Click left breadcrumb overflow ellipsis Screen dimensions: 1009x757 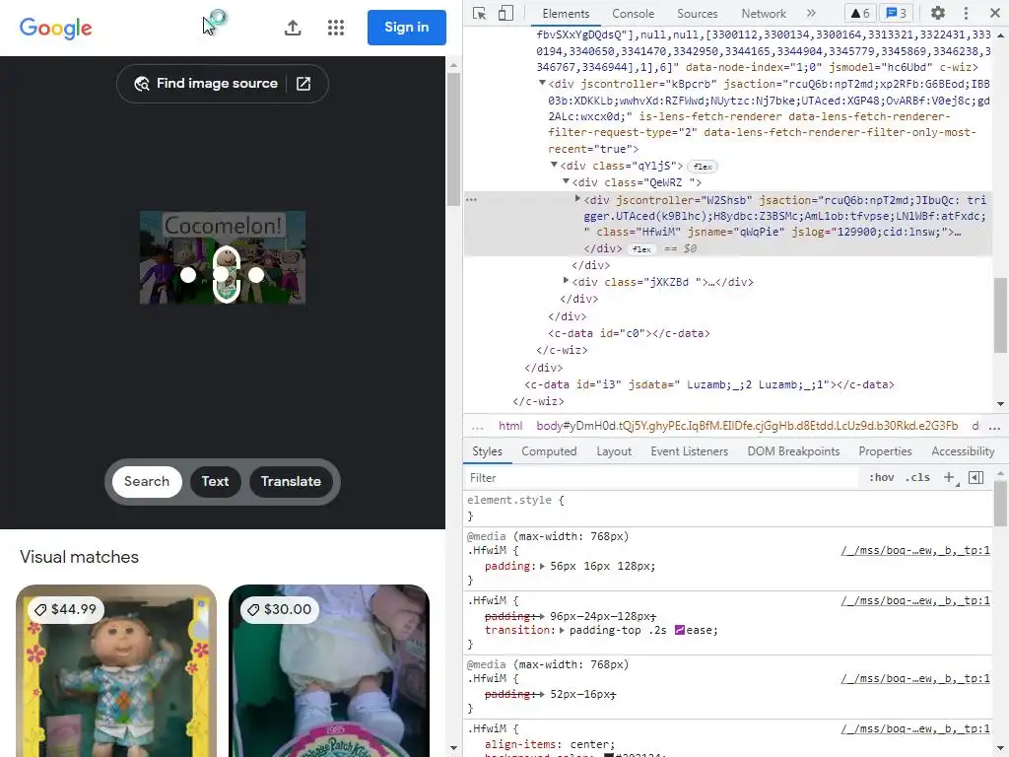pos(477,427)
